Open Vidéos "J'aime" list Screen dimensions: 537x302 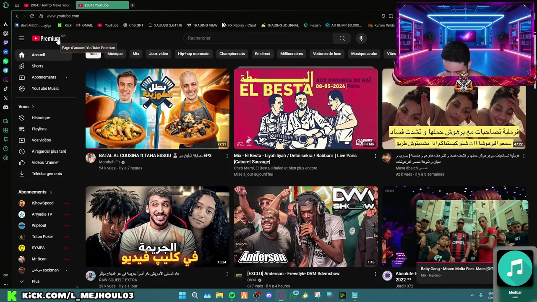coord(44,162)
